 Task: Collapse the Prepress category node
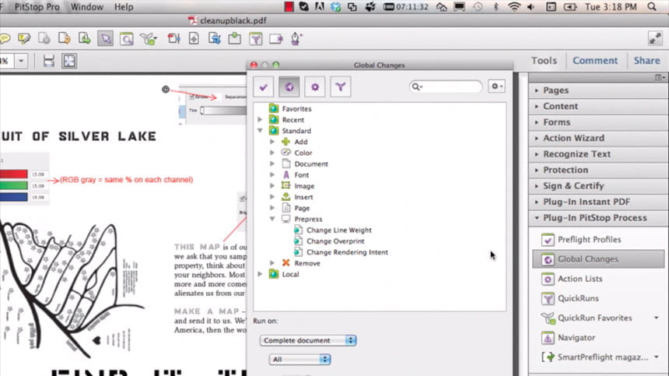click(x=272, y=220)
